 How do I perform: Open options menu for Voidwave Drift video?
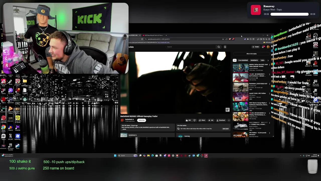[x=270, y=123]
